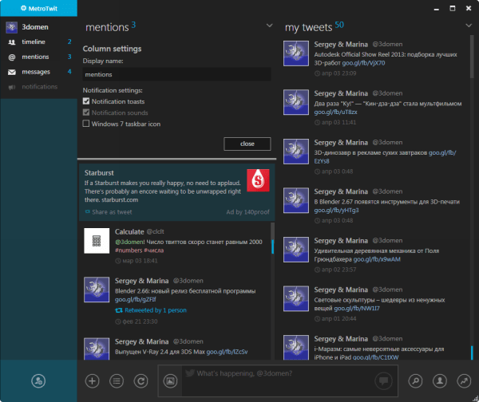
Task: Click the user profile lookup icon
Action: [440, 381]
